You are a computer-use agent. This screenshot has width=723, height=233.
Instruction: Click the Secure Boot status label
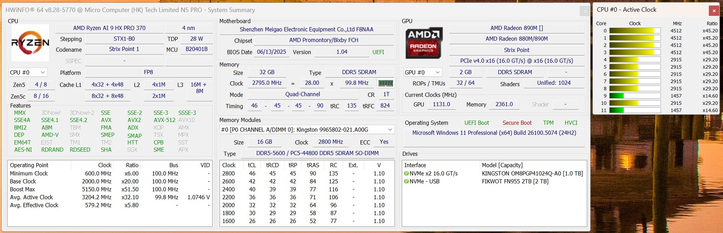tap(517, 123)
